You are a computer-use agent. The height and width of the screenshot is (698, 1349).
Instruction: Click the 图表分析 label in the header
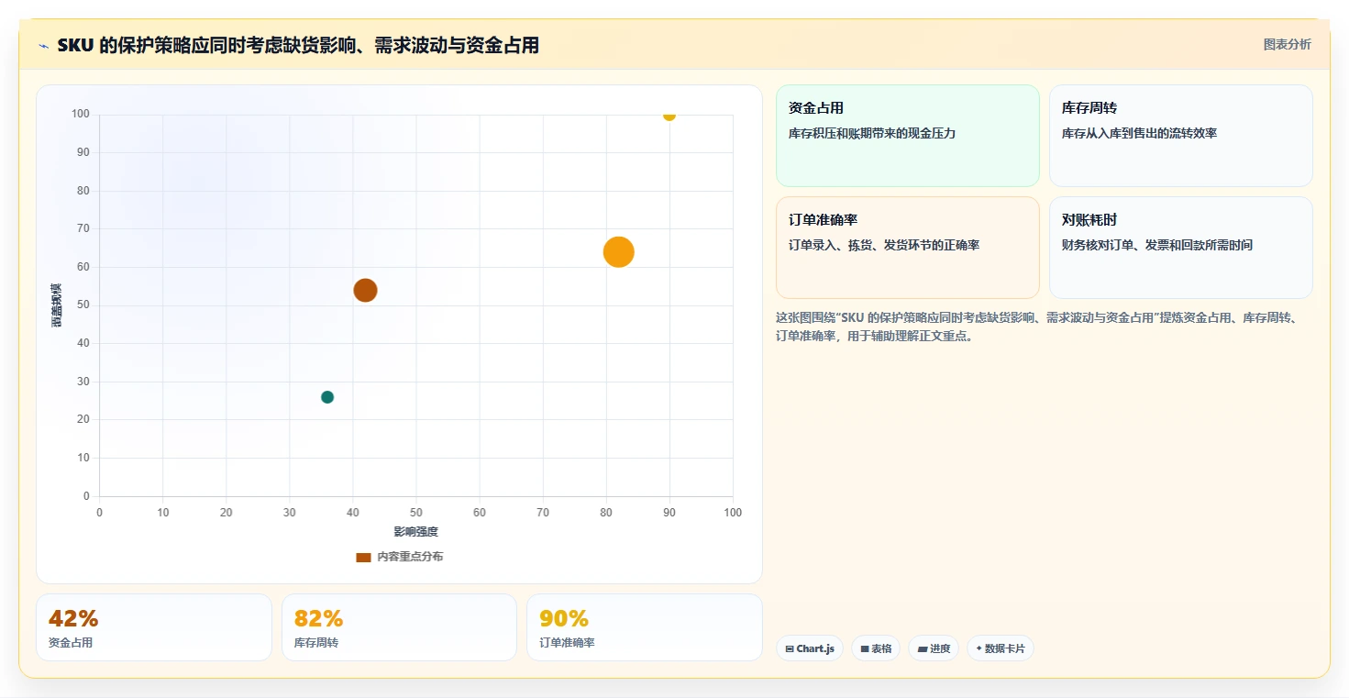(1287, 44)
